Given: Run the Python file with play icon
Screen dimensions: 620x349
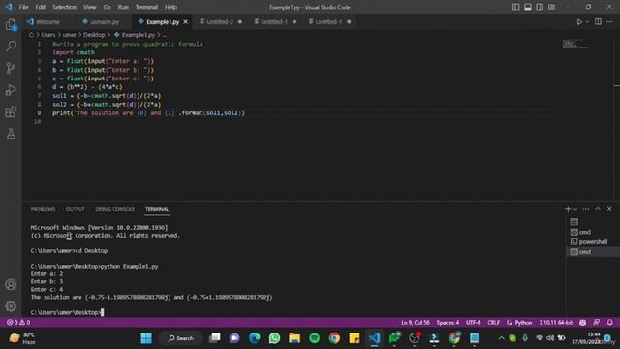Looking at the screenshot, I should [579, 22].
